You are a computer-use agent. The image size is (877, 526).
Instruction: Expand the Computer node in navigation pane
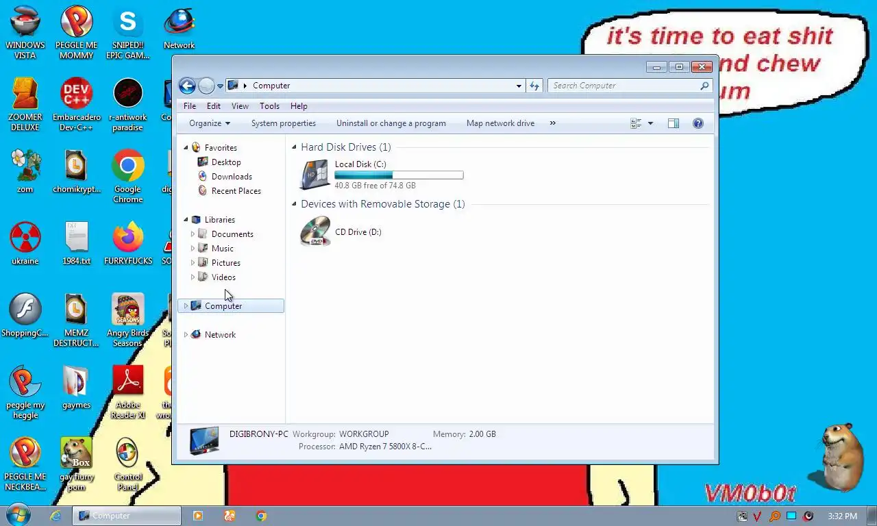186,306
